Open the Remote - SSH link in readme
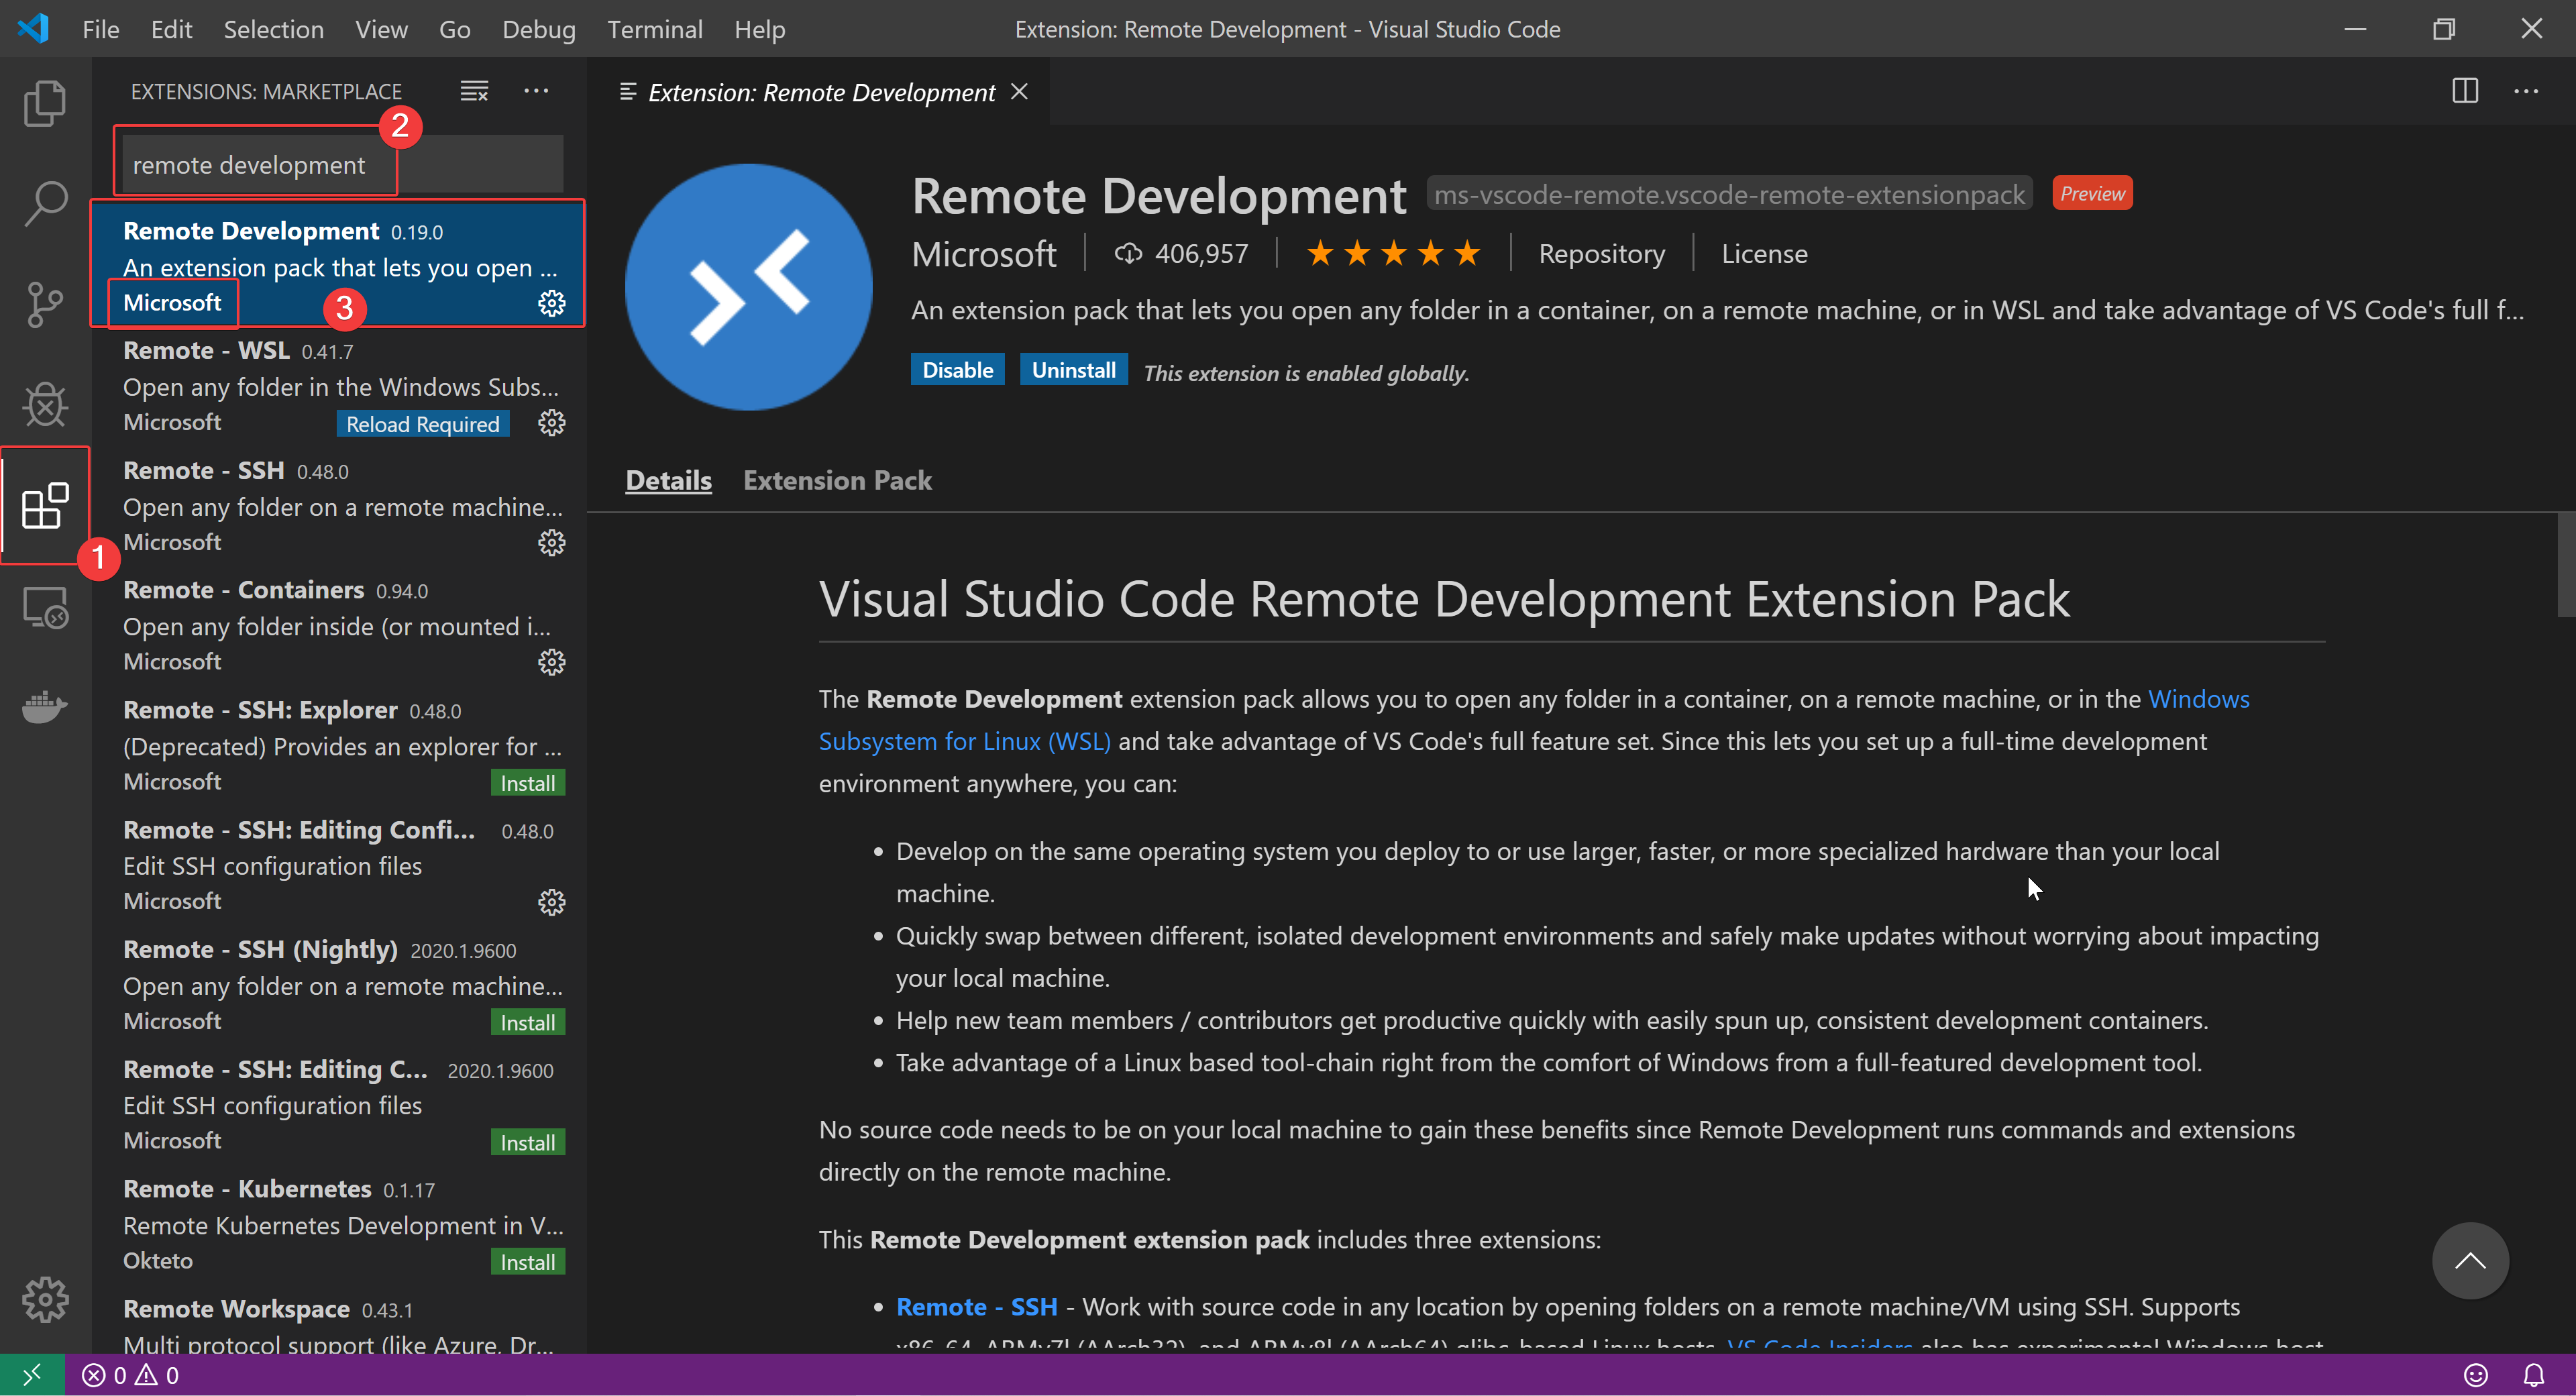Image resolution: width=2576 pixels, height=1396 pixels. (976, 1307)
